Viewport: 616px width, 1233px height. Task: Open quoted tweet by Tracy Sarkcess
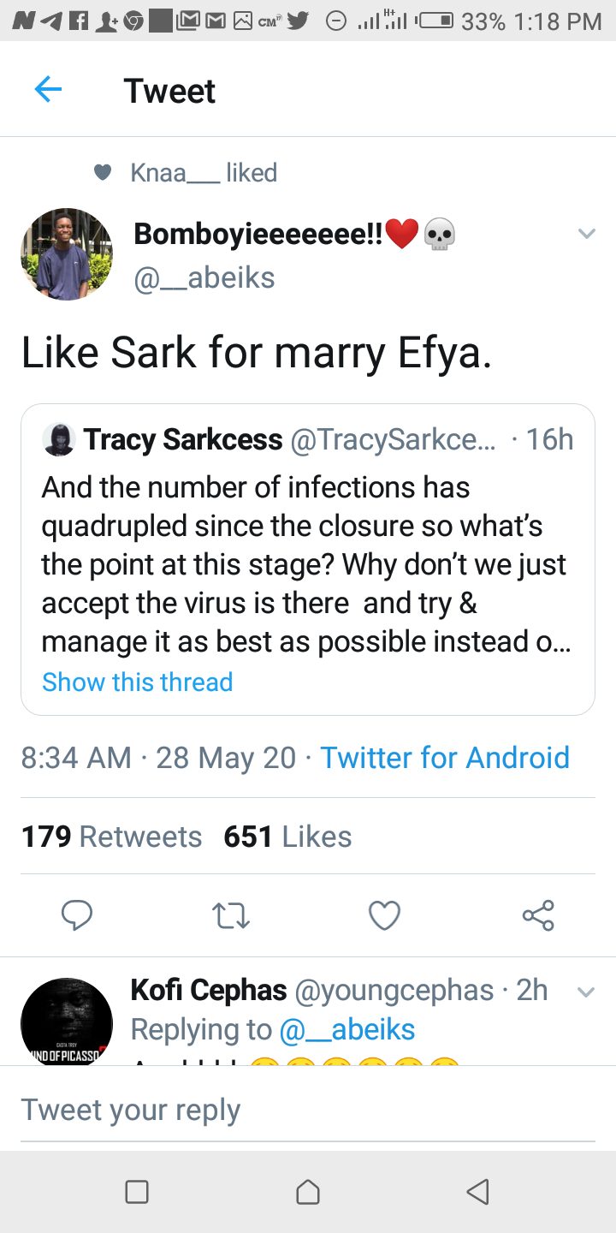308,565
